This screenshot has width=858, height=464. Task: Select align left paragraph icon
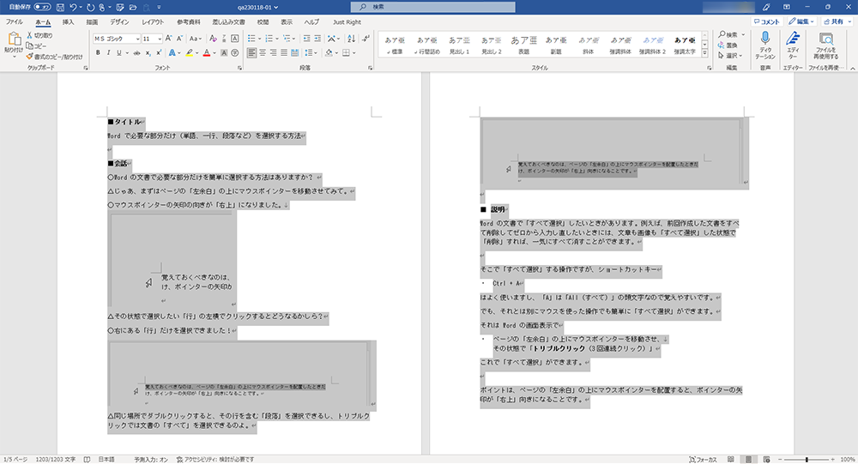(251, 52)
